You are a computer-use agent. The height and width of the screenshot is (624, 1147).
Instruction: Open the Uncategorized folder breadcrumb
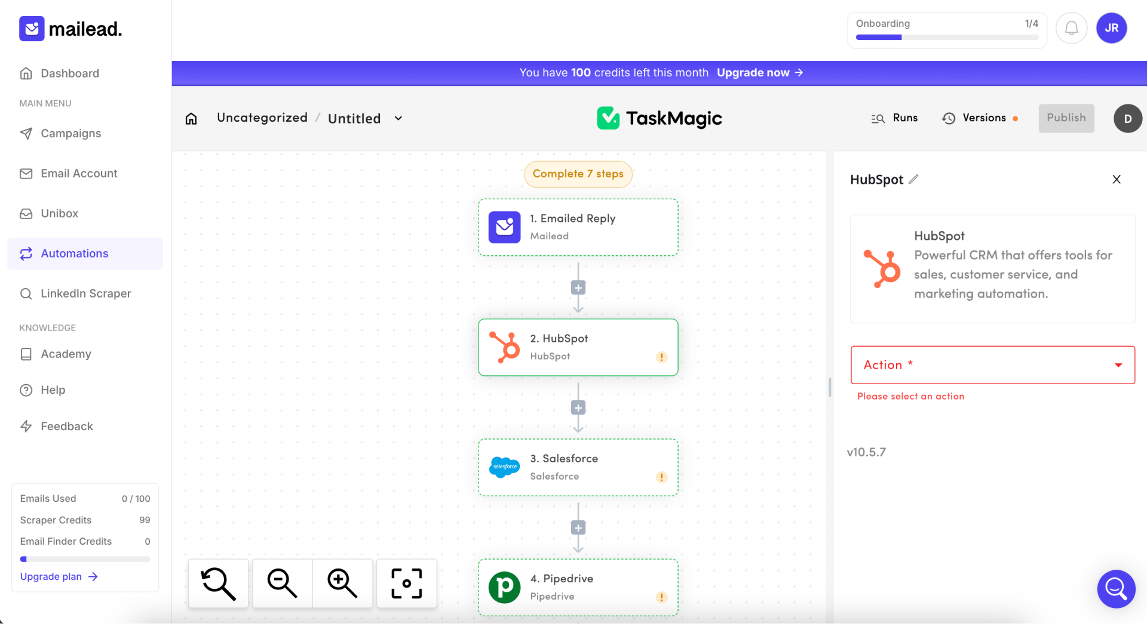pyautogui.click(x=262, y=118)
